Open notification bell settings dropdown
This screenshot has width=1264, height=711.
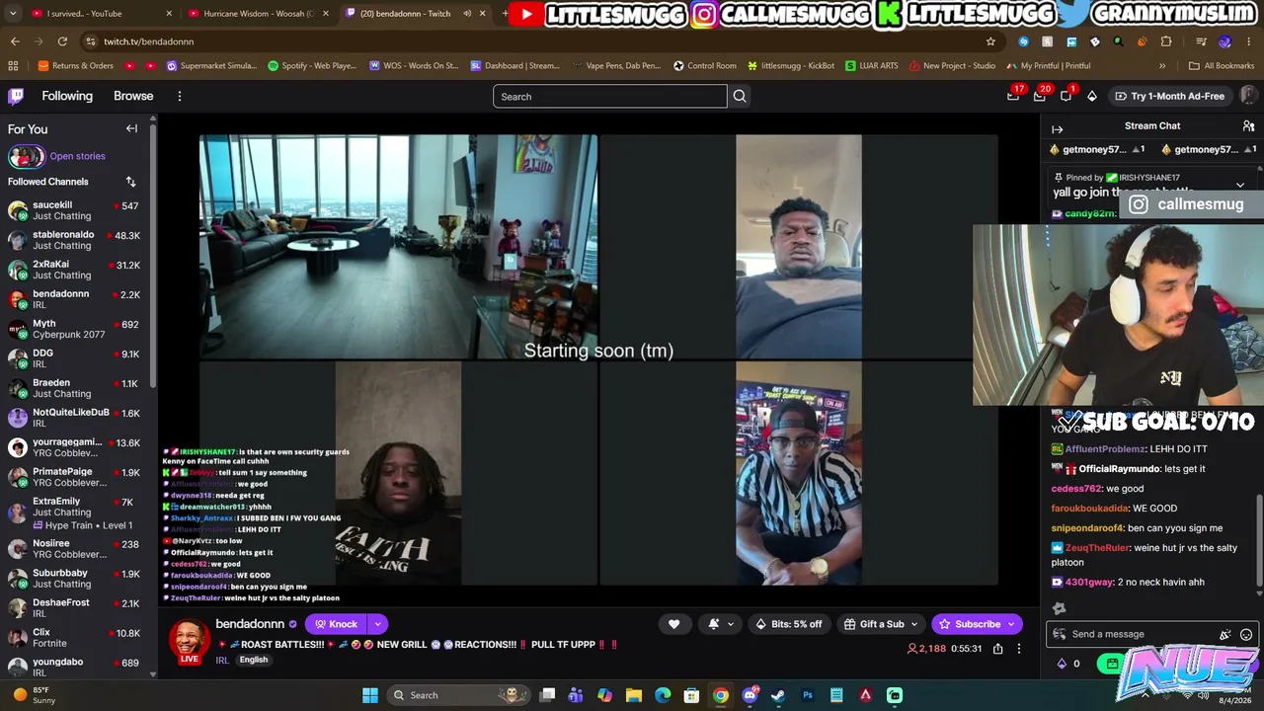[x=731, y=624]
